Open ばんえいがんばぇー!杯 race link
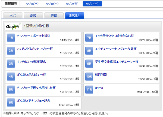 (31, 75)
